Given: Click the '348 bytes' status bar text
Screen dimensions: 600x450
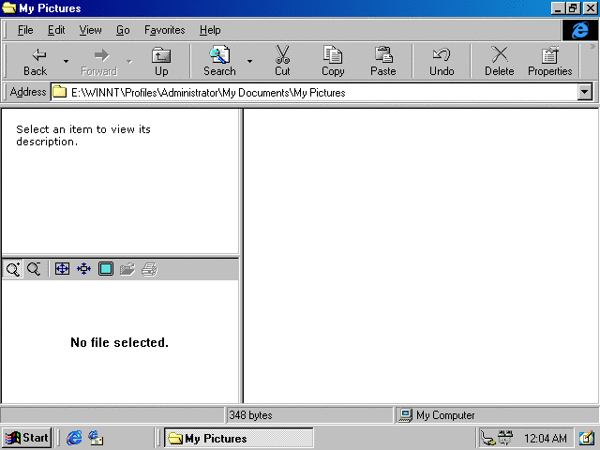Looking at the screenshot, I should (x=250, y=415).
